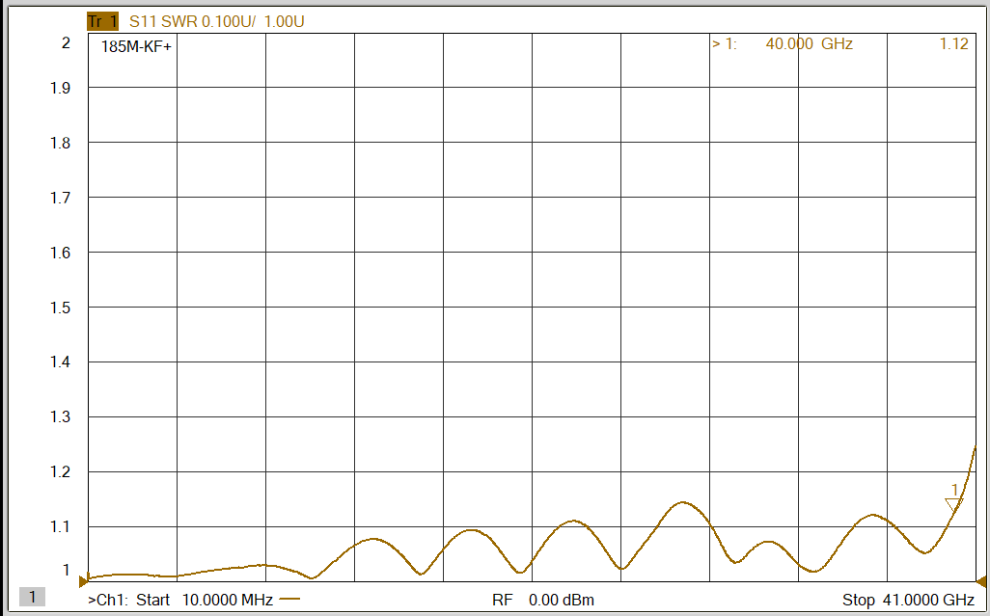Click the Y-axis label 1.1
Screen dimensions: 990x616
[x=60, y=526]
